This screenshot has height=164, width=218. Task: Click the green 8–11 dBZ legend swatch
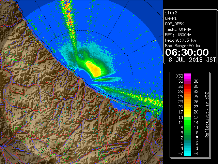coord(187,127)
